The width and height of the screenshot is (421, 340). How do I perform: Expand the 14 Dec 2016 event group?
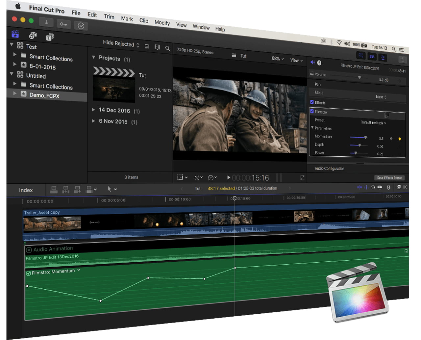click(x=94, y=110)
